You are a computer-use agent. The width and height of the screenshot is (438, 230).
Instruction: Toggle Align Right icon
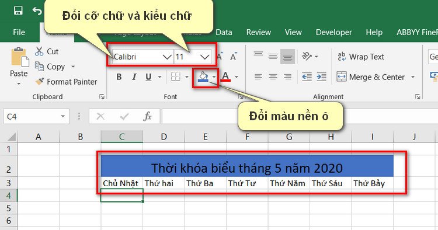(287, 76)
